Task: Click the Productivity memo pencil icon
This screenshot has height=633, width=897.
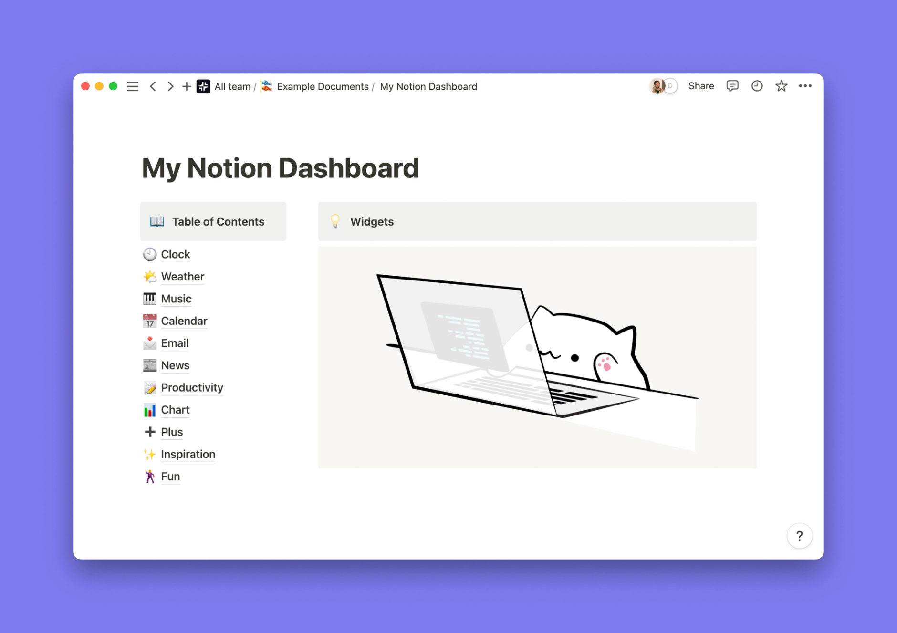Action: 150,388
